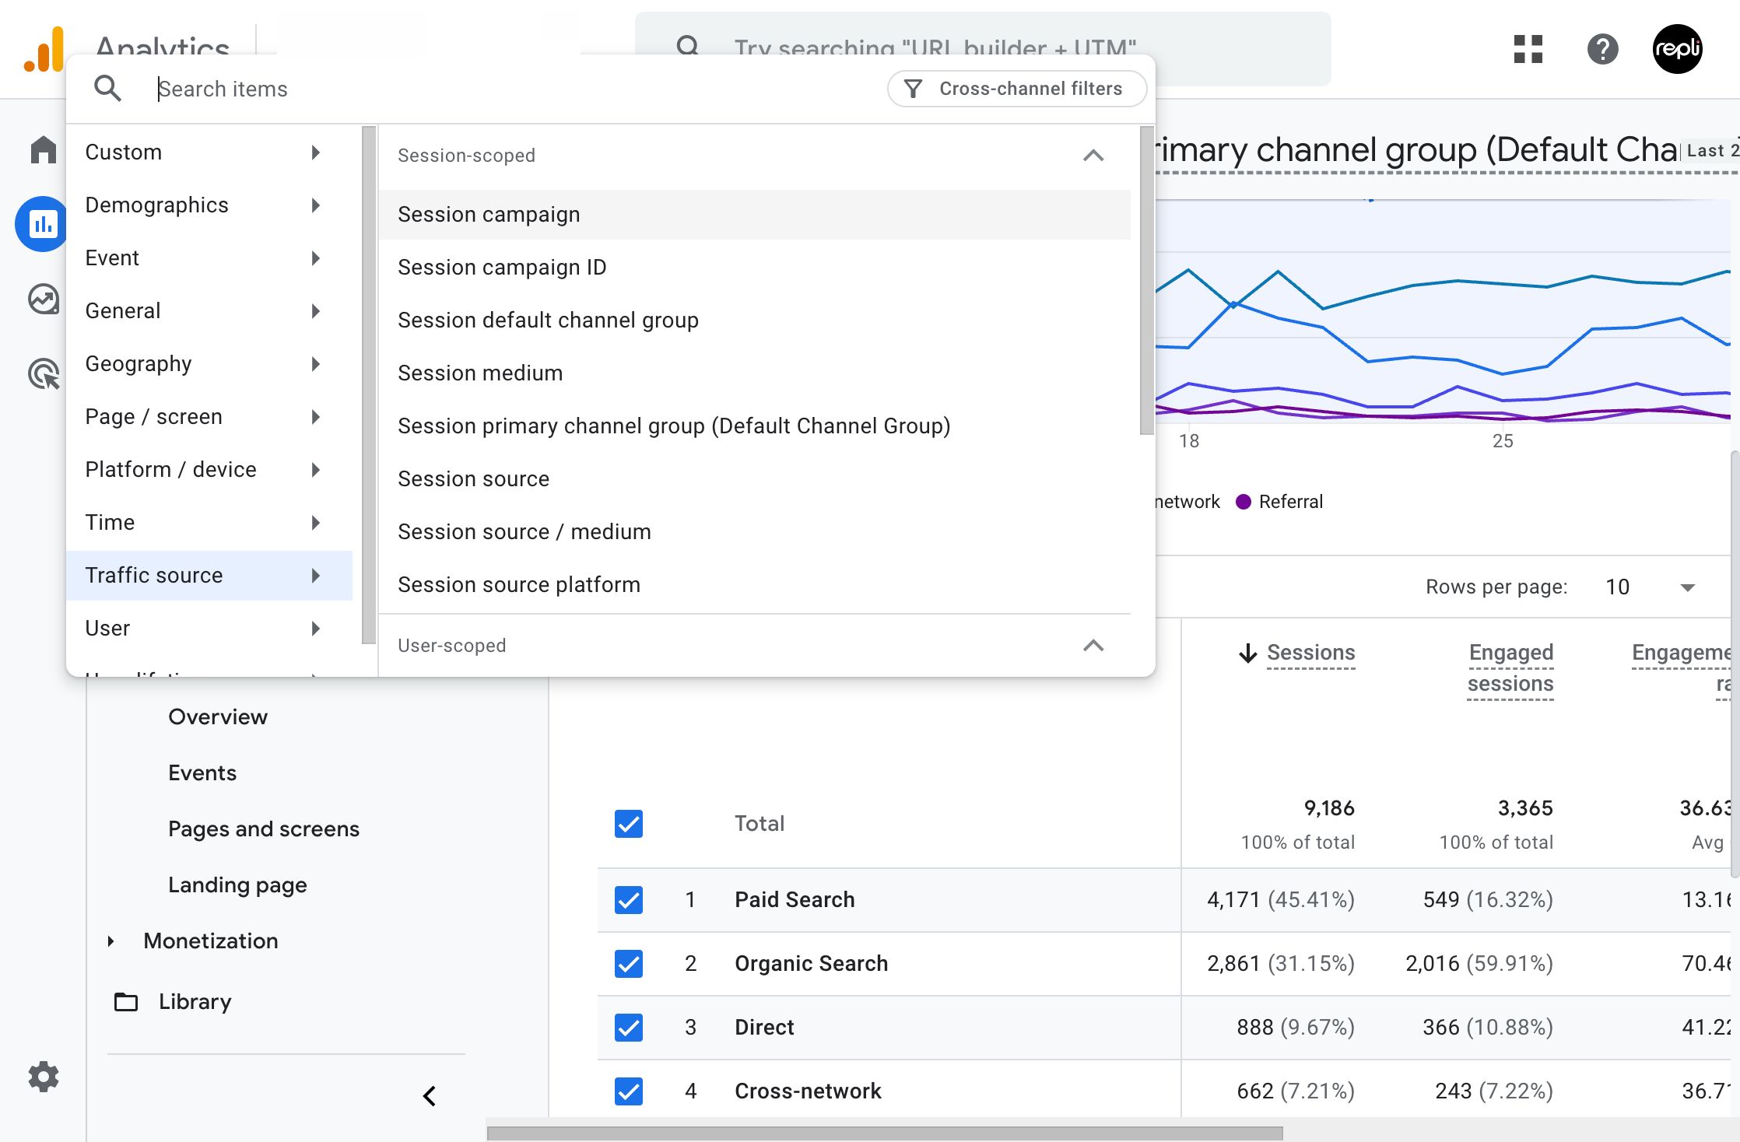The width and height of the screenshot is (1740, 1142).
Task: Click the Cross-channel filters button
Action: (x=1017, y=89)
